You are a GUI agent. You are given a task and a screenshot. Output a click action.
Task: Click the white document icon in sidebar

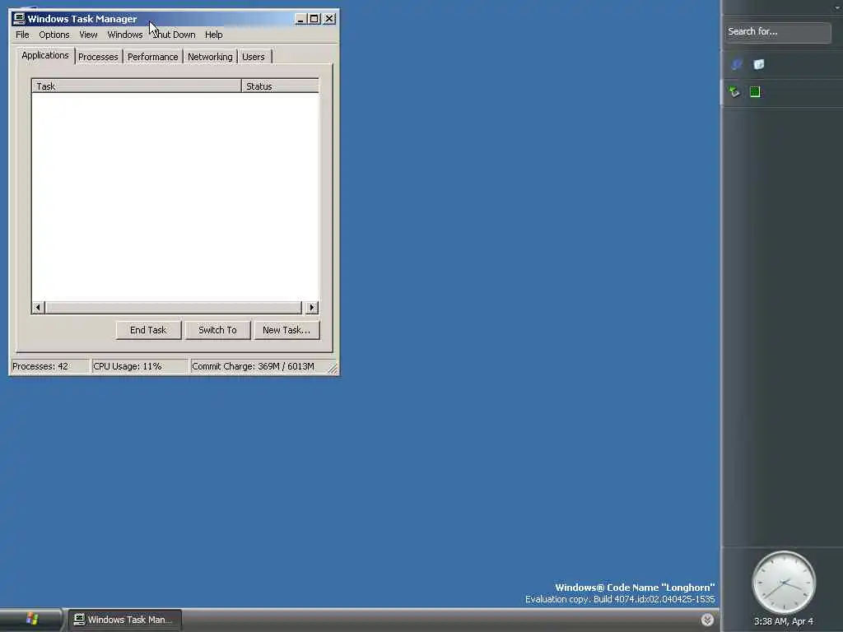click(x=758, y=64)
